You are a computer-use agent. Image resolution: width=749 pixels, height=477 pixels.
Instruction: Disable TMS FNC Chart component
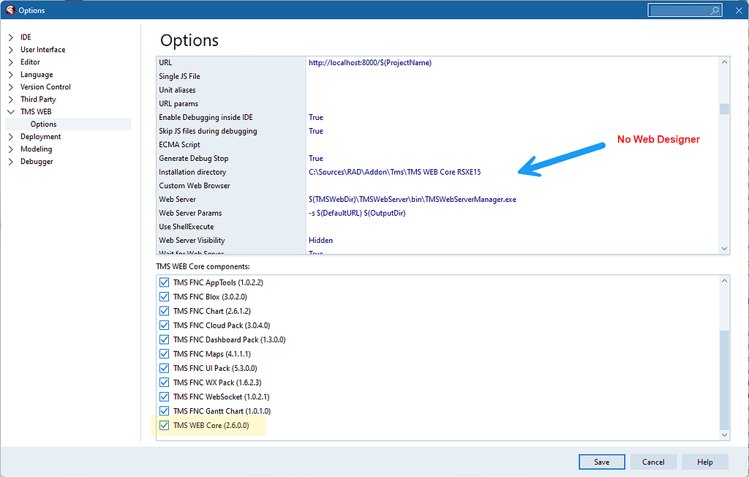164,310
